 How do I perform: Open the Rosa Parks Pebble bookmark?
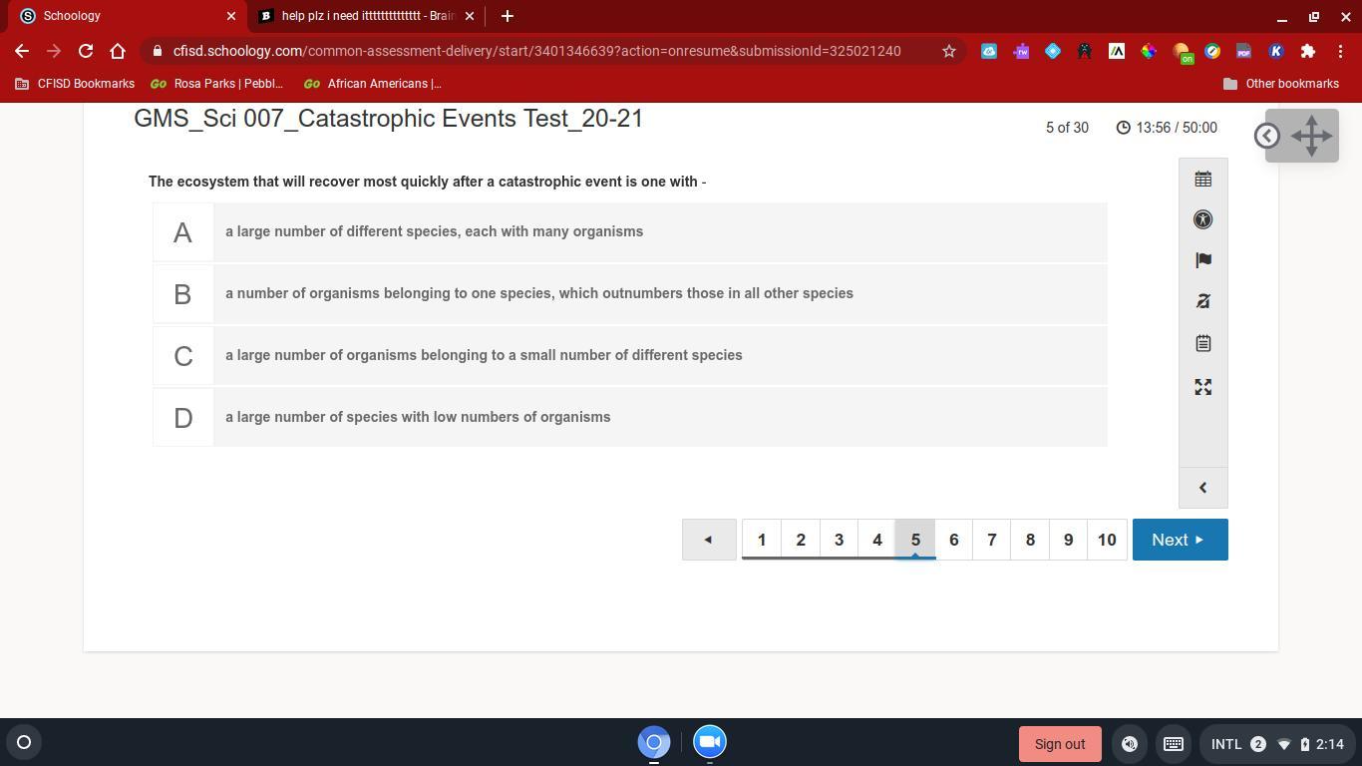click(x=216, y=84)
